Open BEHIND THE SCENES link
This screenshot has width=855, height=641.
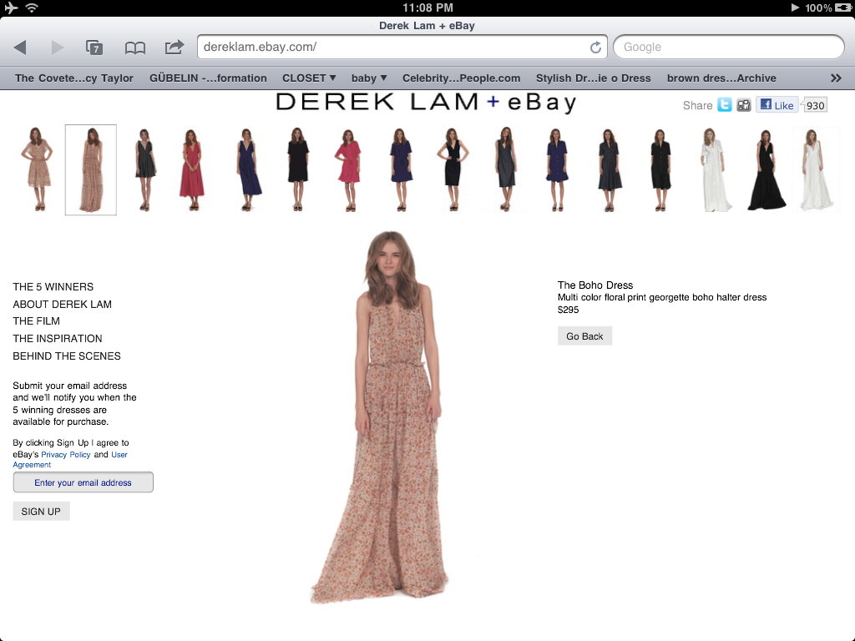(x=67, y=356)
